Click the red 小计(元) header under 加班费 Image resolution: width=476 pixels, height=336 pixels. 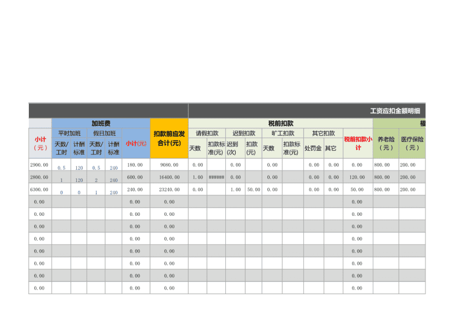(136, 143)
